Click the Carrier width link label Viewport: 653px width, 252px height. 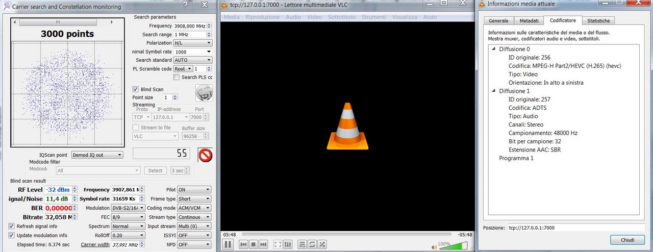95,244
